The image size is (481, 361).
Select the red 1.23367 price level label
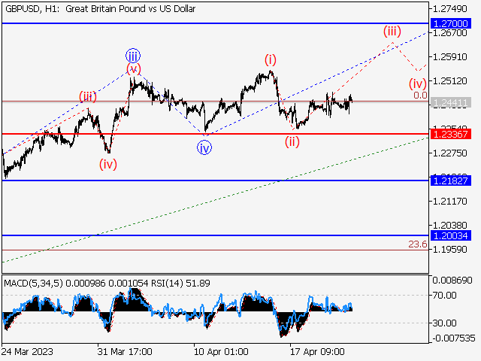pyautogui.click(x=450, y=134)
